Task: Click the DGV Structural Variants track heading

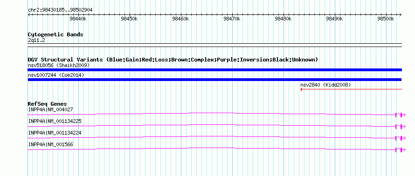Action: (x=173, y=60)
